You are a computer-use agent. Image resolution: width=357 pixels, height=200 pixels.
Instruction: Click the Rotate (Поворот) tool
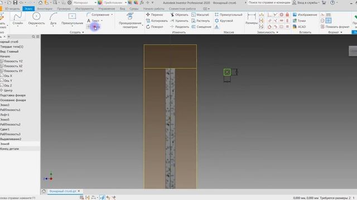(155, 27)
